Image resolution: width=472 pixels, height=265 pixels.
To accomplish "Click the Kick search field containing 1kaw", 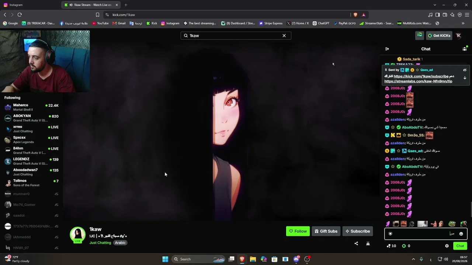I will point(236,36).
